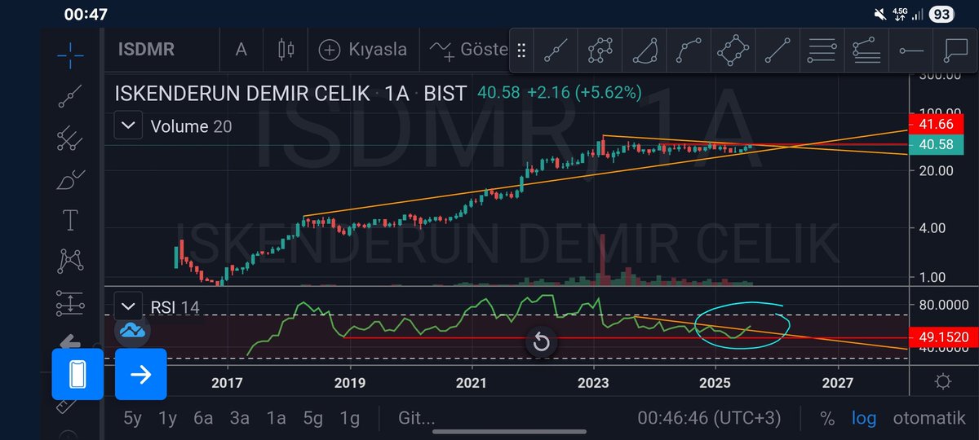Viewport: 979px width, 440px height.
Task: Open the ISDMR symbol search
Action: click(x=145, y=50)
